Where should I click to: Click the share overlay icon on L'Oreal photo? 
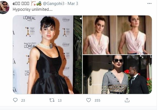[81, 18]
